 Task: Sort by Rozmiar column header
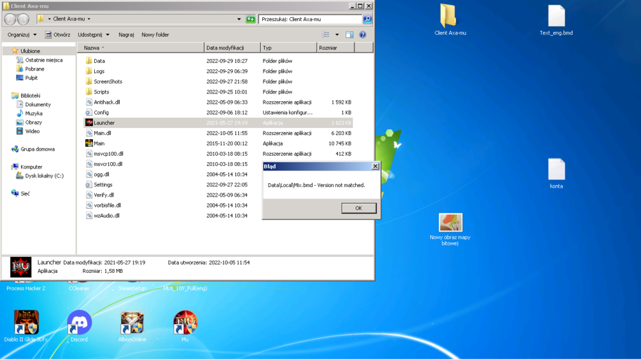coord(336,48)
